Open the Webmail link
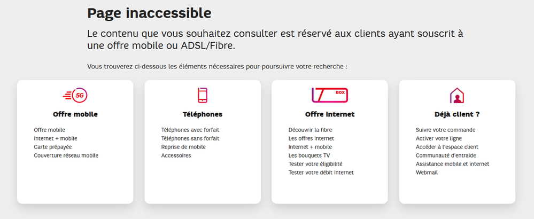The height and width of the screenshot is (219, 534). pyautogui.click(x=427, y=173)
